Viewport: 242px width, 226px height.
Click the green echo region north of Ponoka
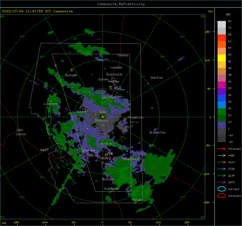[89, 49]
